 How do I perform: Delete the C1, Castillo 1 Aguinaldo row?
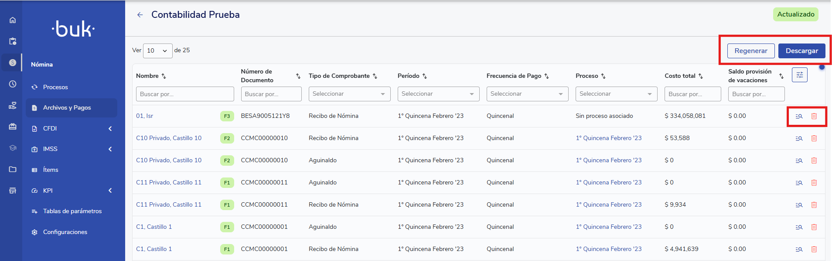coord(814,227)
